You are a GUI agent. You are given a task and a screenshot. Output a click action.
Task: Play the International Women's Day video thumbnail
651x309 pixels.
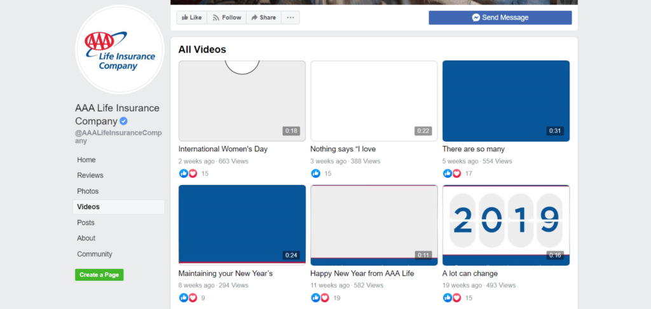[242, 100]
